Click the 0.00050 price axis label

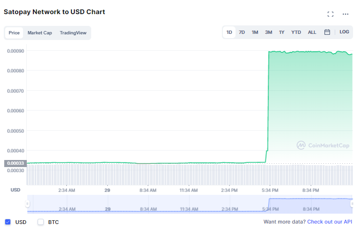tap(16, 131)
